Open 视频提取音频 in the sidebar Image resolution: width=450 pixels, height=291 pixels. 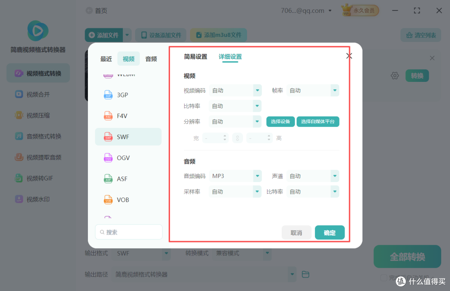click(38, 157)
